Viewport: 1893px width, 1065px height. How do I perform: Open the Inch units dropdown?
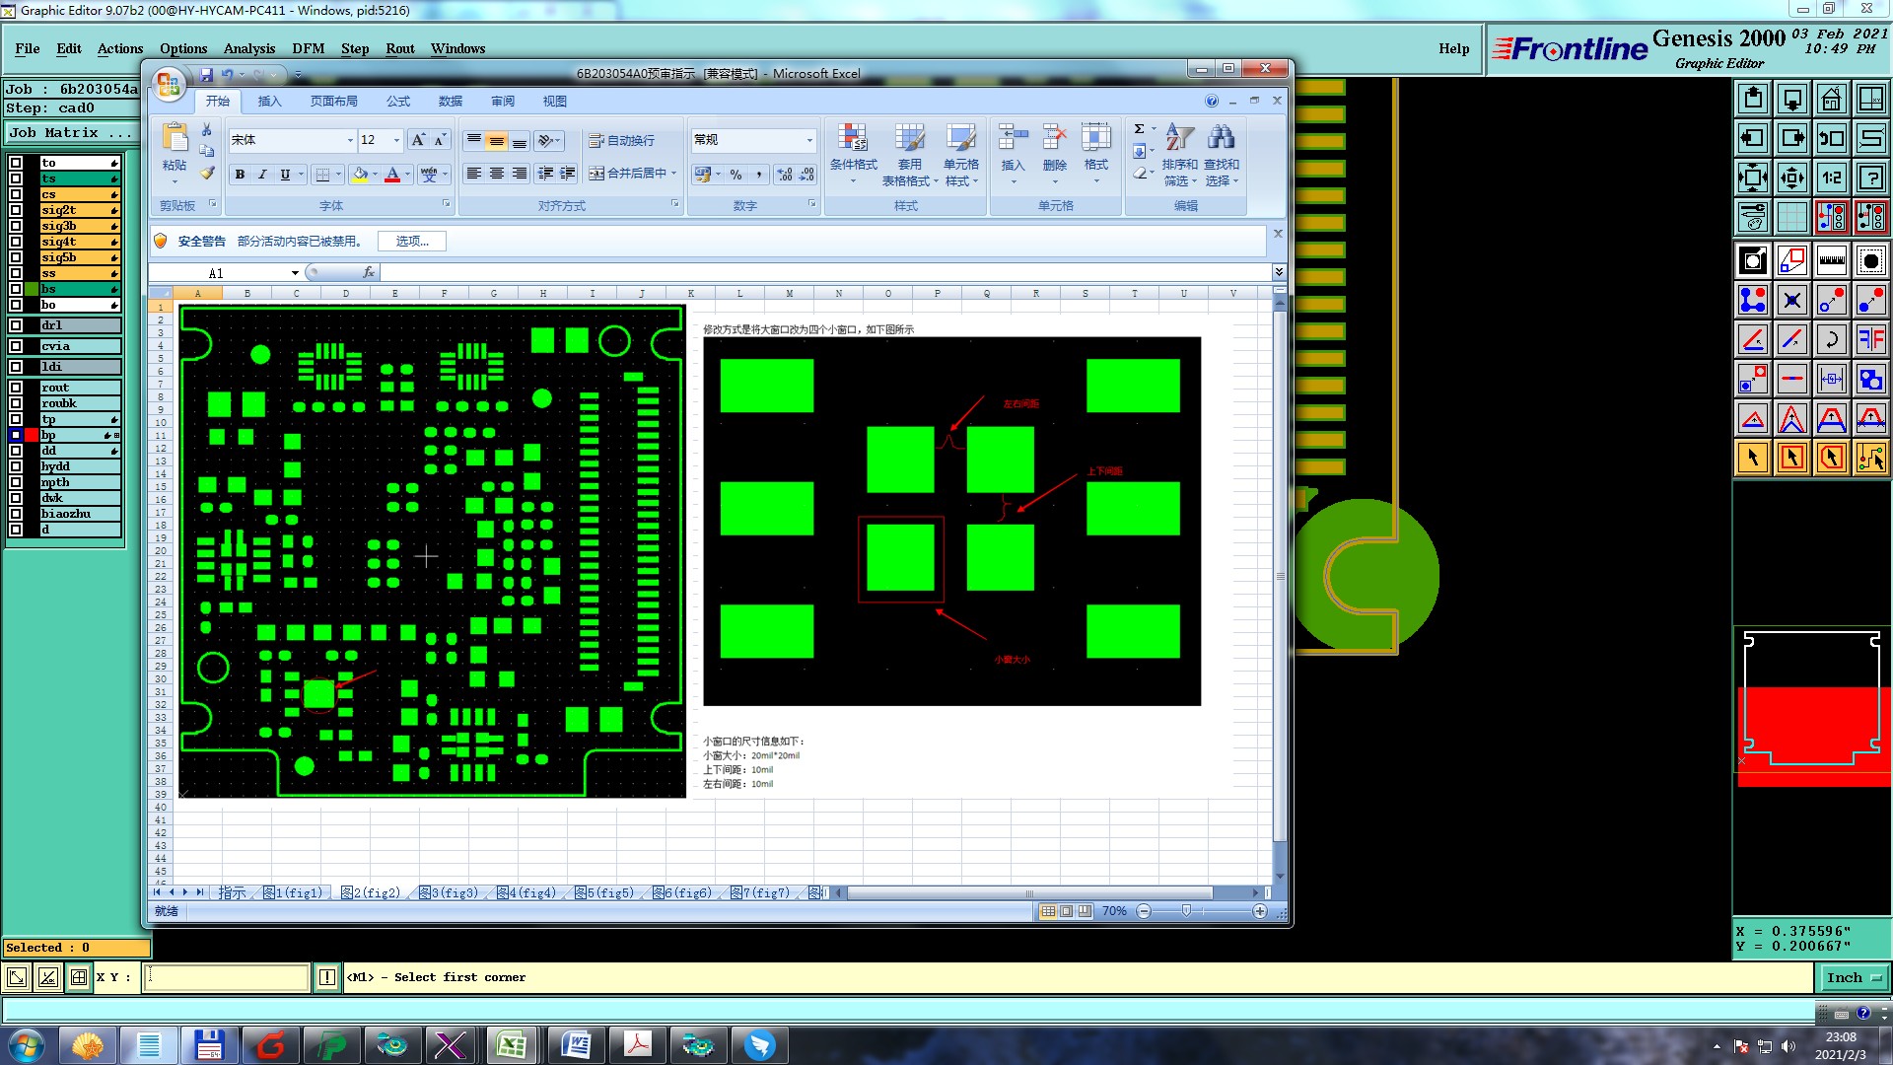pos(1853,977)
